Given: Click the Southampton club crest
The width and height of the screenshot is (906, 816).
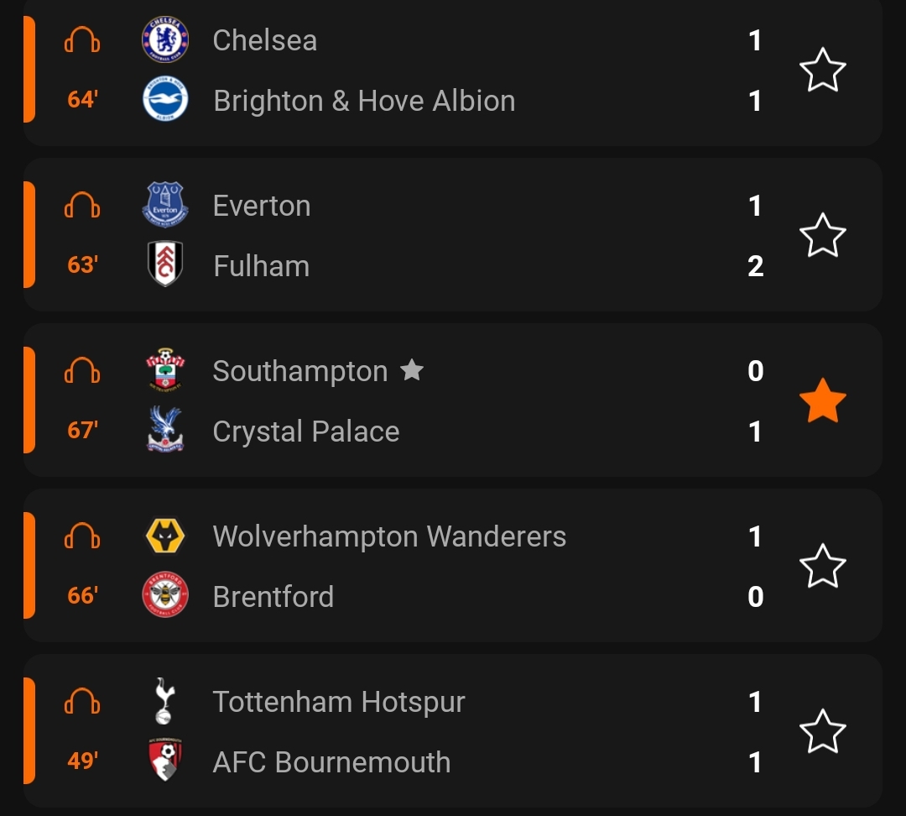Looking at the screenshot, I should coord(165,371).
